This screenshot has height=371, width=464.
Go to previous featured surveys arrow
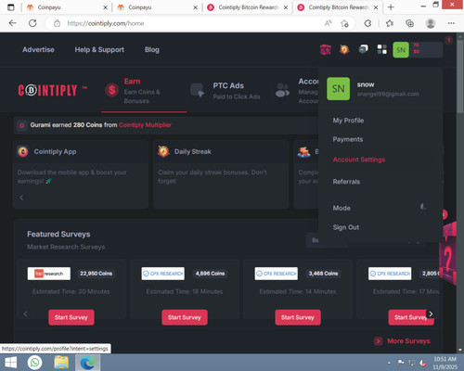coord(25,314)
